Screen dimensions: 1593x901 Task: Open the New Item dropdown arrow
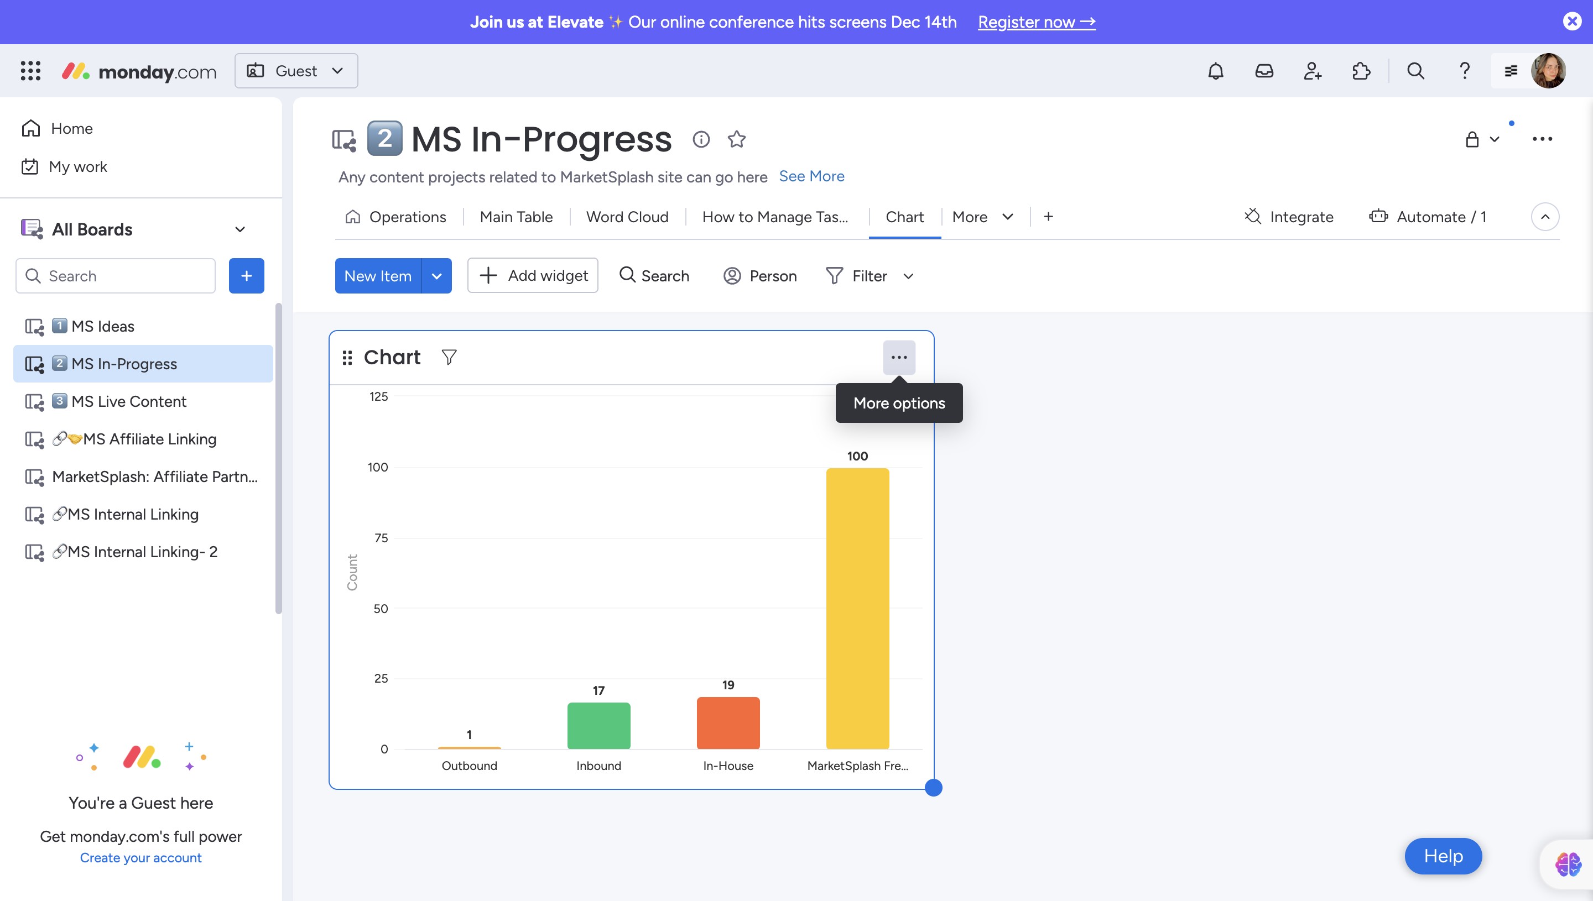click(436, 276)
